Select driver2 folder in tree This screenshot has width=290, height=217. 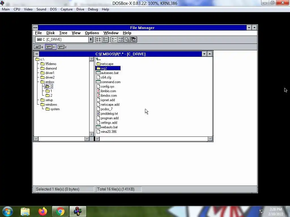48,77
